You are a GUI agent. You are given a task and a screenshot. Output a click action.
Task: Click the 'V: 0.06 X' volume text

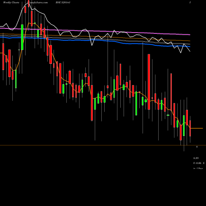coord(199,163)
